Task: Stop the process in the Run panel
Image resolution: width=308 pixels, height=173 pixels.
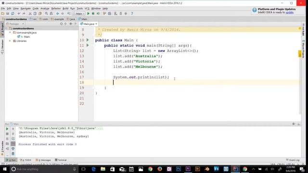Action: (x=7, y=134)
